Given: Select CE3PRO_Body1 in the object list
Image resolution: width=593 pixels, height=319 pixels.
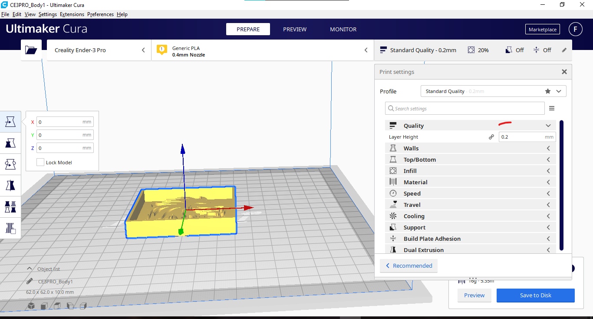Looking at the screenshot, I should [x=56, y=282].
